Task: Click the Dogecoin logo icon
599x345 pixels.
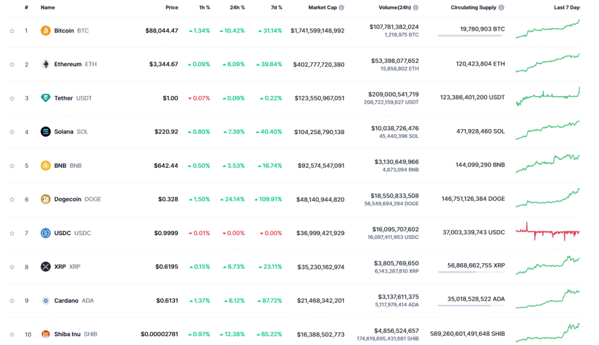Action: (x=46, y=199)
